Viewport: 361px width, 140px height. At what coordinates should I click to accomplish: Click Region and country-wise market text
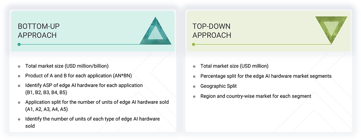(255, 96)
